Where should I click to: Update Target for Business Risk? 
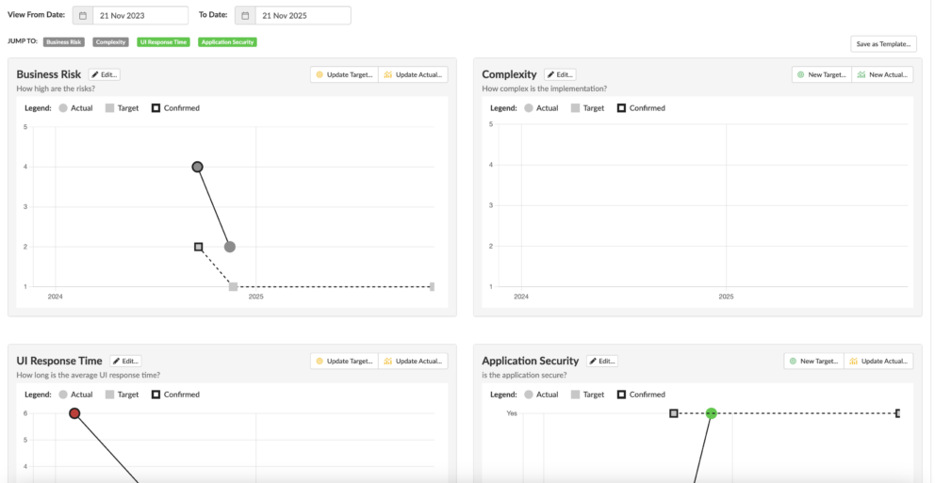coord(344,74)
